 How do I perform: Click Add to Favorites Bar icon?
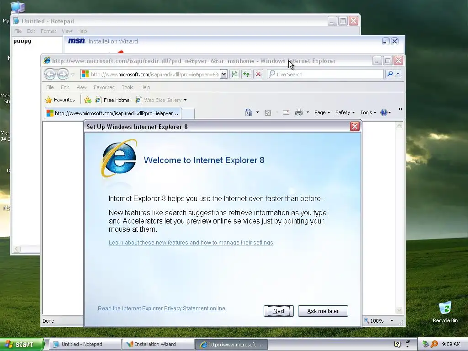[87, 100]
